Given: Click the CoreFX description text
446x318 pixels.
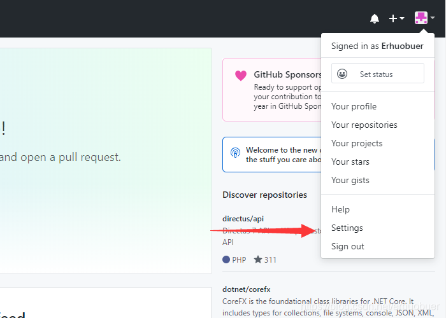Looking at the screenshot, I should pos(328,307).
